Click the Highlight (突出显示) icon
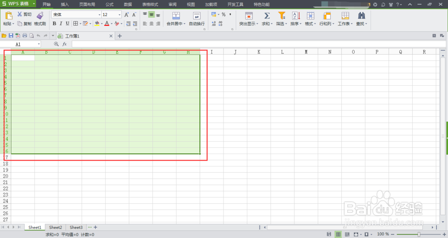The height and width of the screenshot is (238, 448). point(249,16)
